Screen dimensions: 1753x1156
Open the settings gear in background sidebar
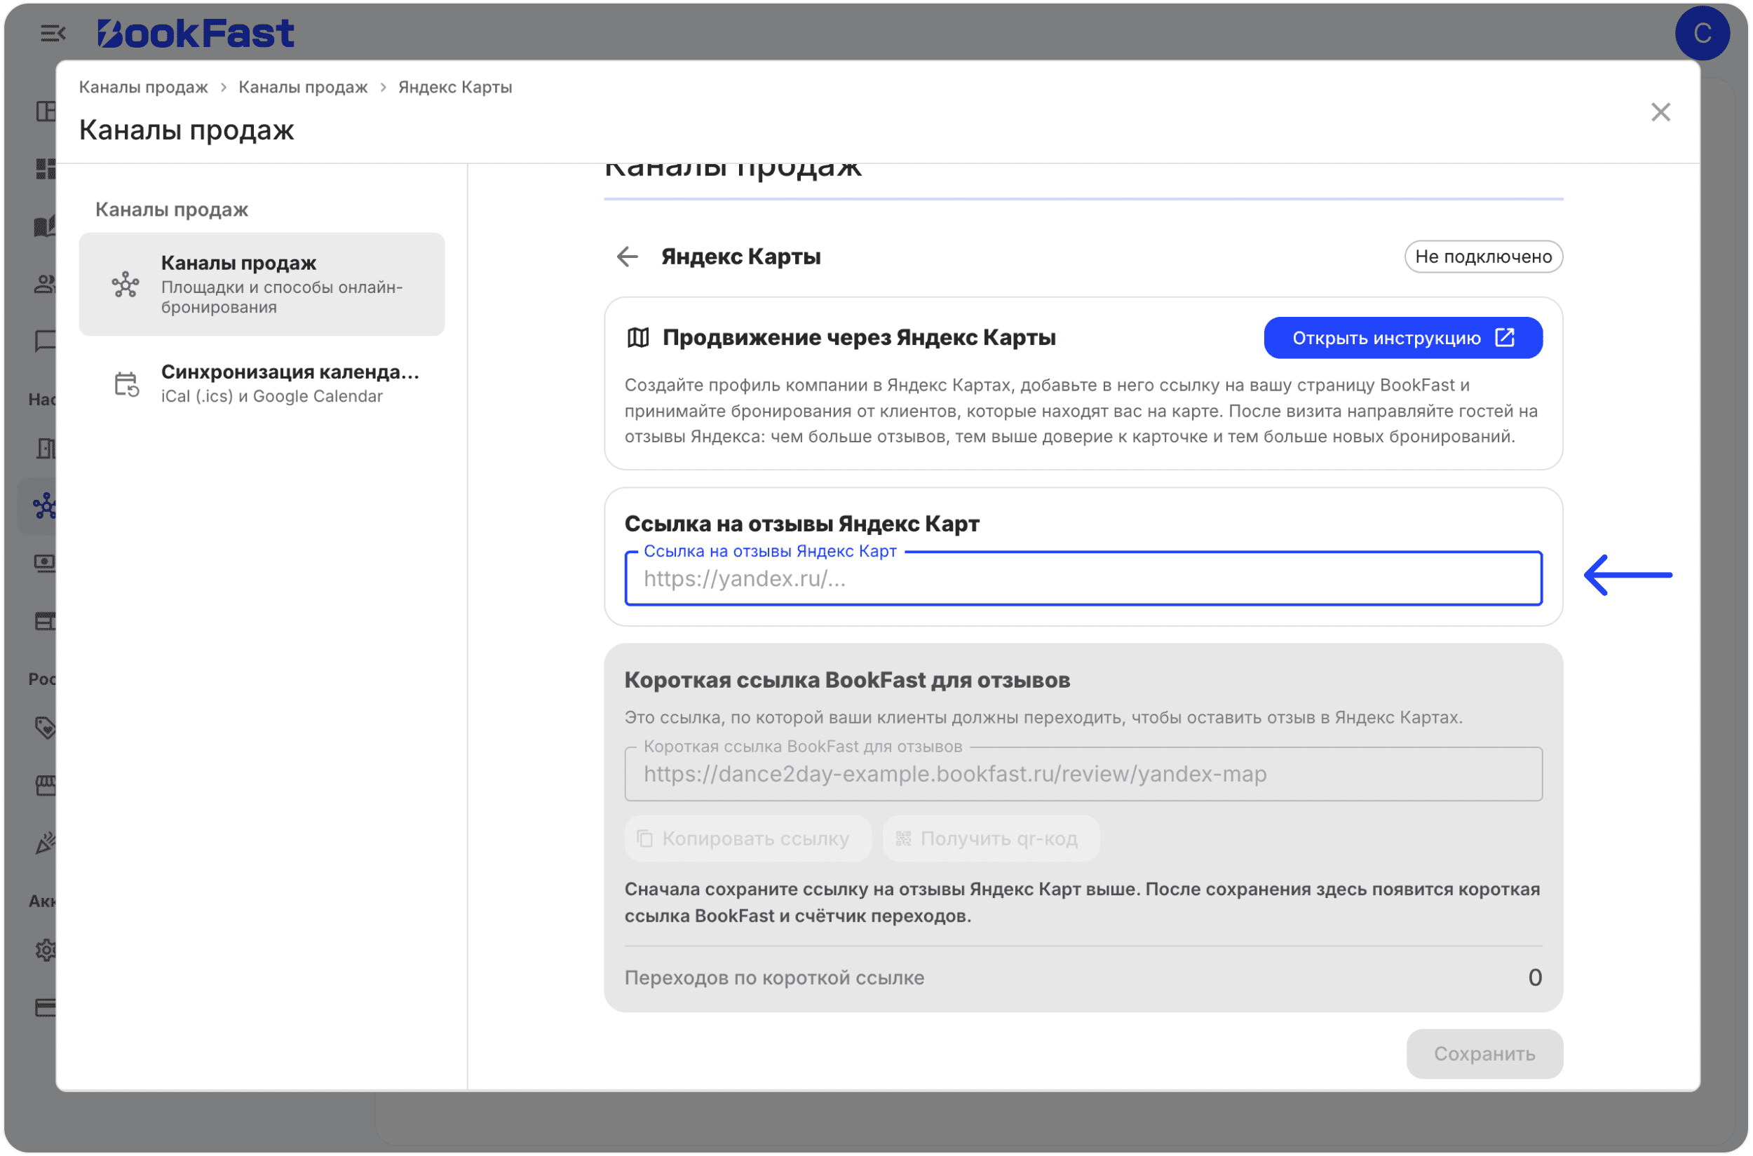[x=46, y=950]
